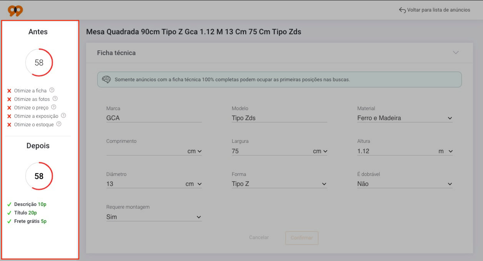The image size is (483, 261).
Task: Click the Depois score circle 58
Action: tap(39, 176)
